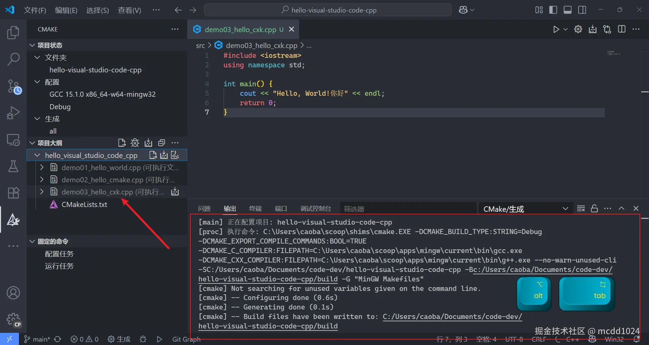Switch to the 问题 panel tab

[x=204, y=209]
